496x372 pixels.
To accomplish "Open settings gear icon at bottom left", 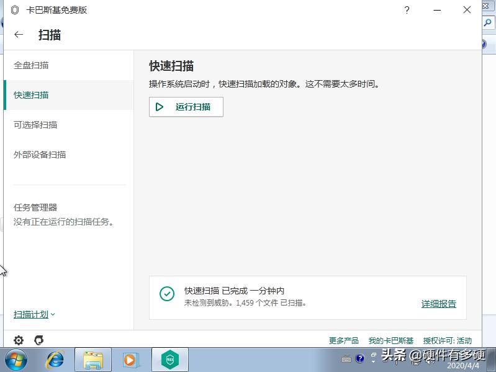I will [19, 340].
